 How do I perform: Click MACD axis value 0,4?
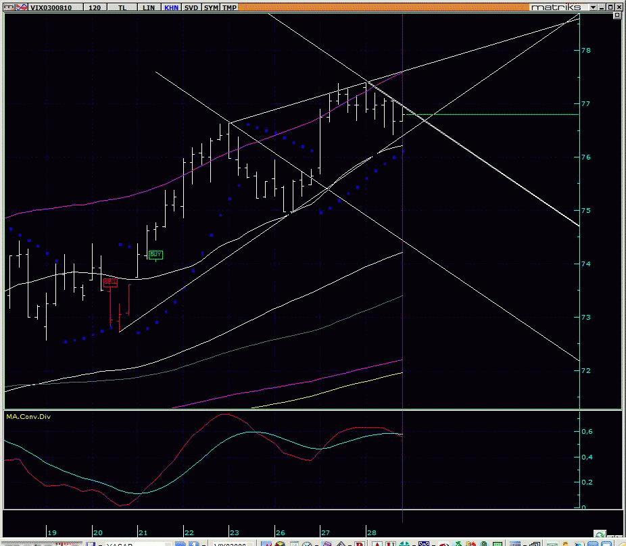click(x=587, y=457)
